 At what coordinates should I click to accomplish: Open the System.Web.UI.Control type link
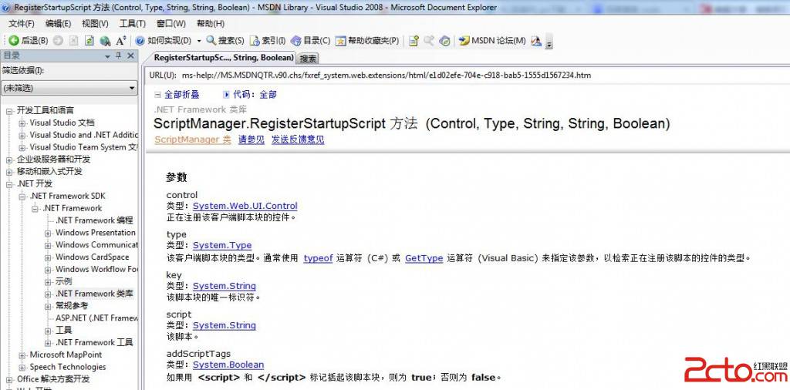coord(245,206)
